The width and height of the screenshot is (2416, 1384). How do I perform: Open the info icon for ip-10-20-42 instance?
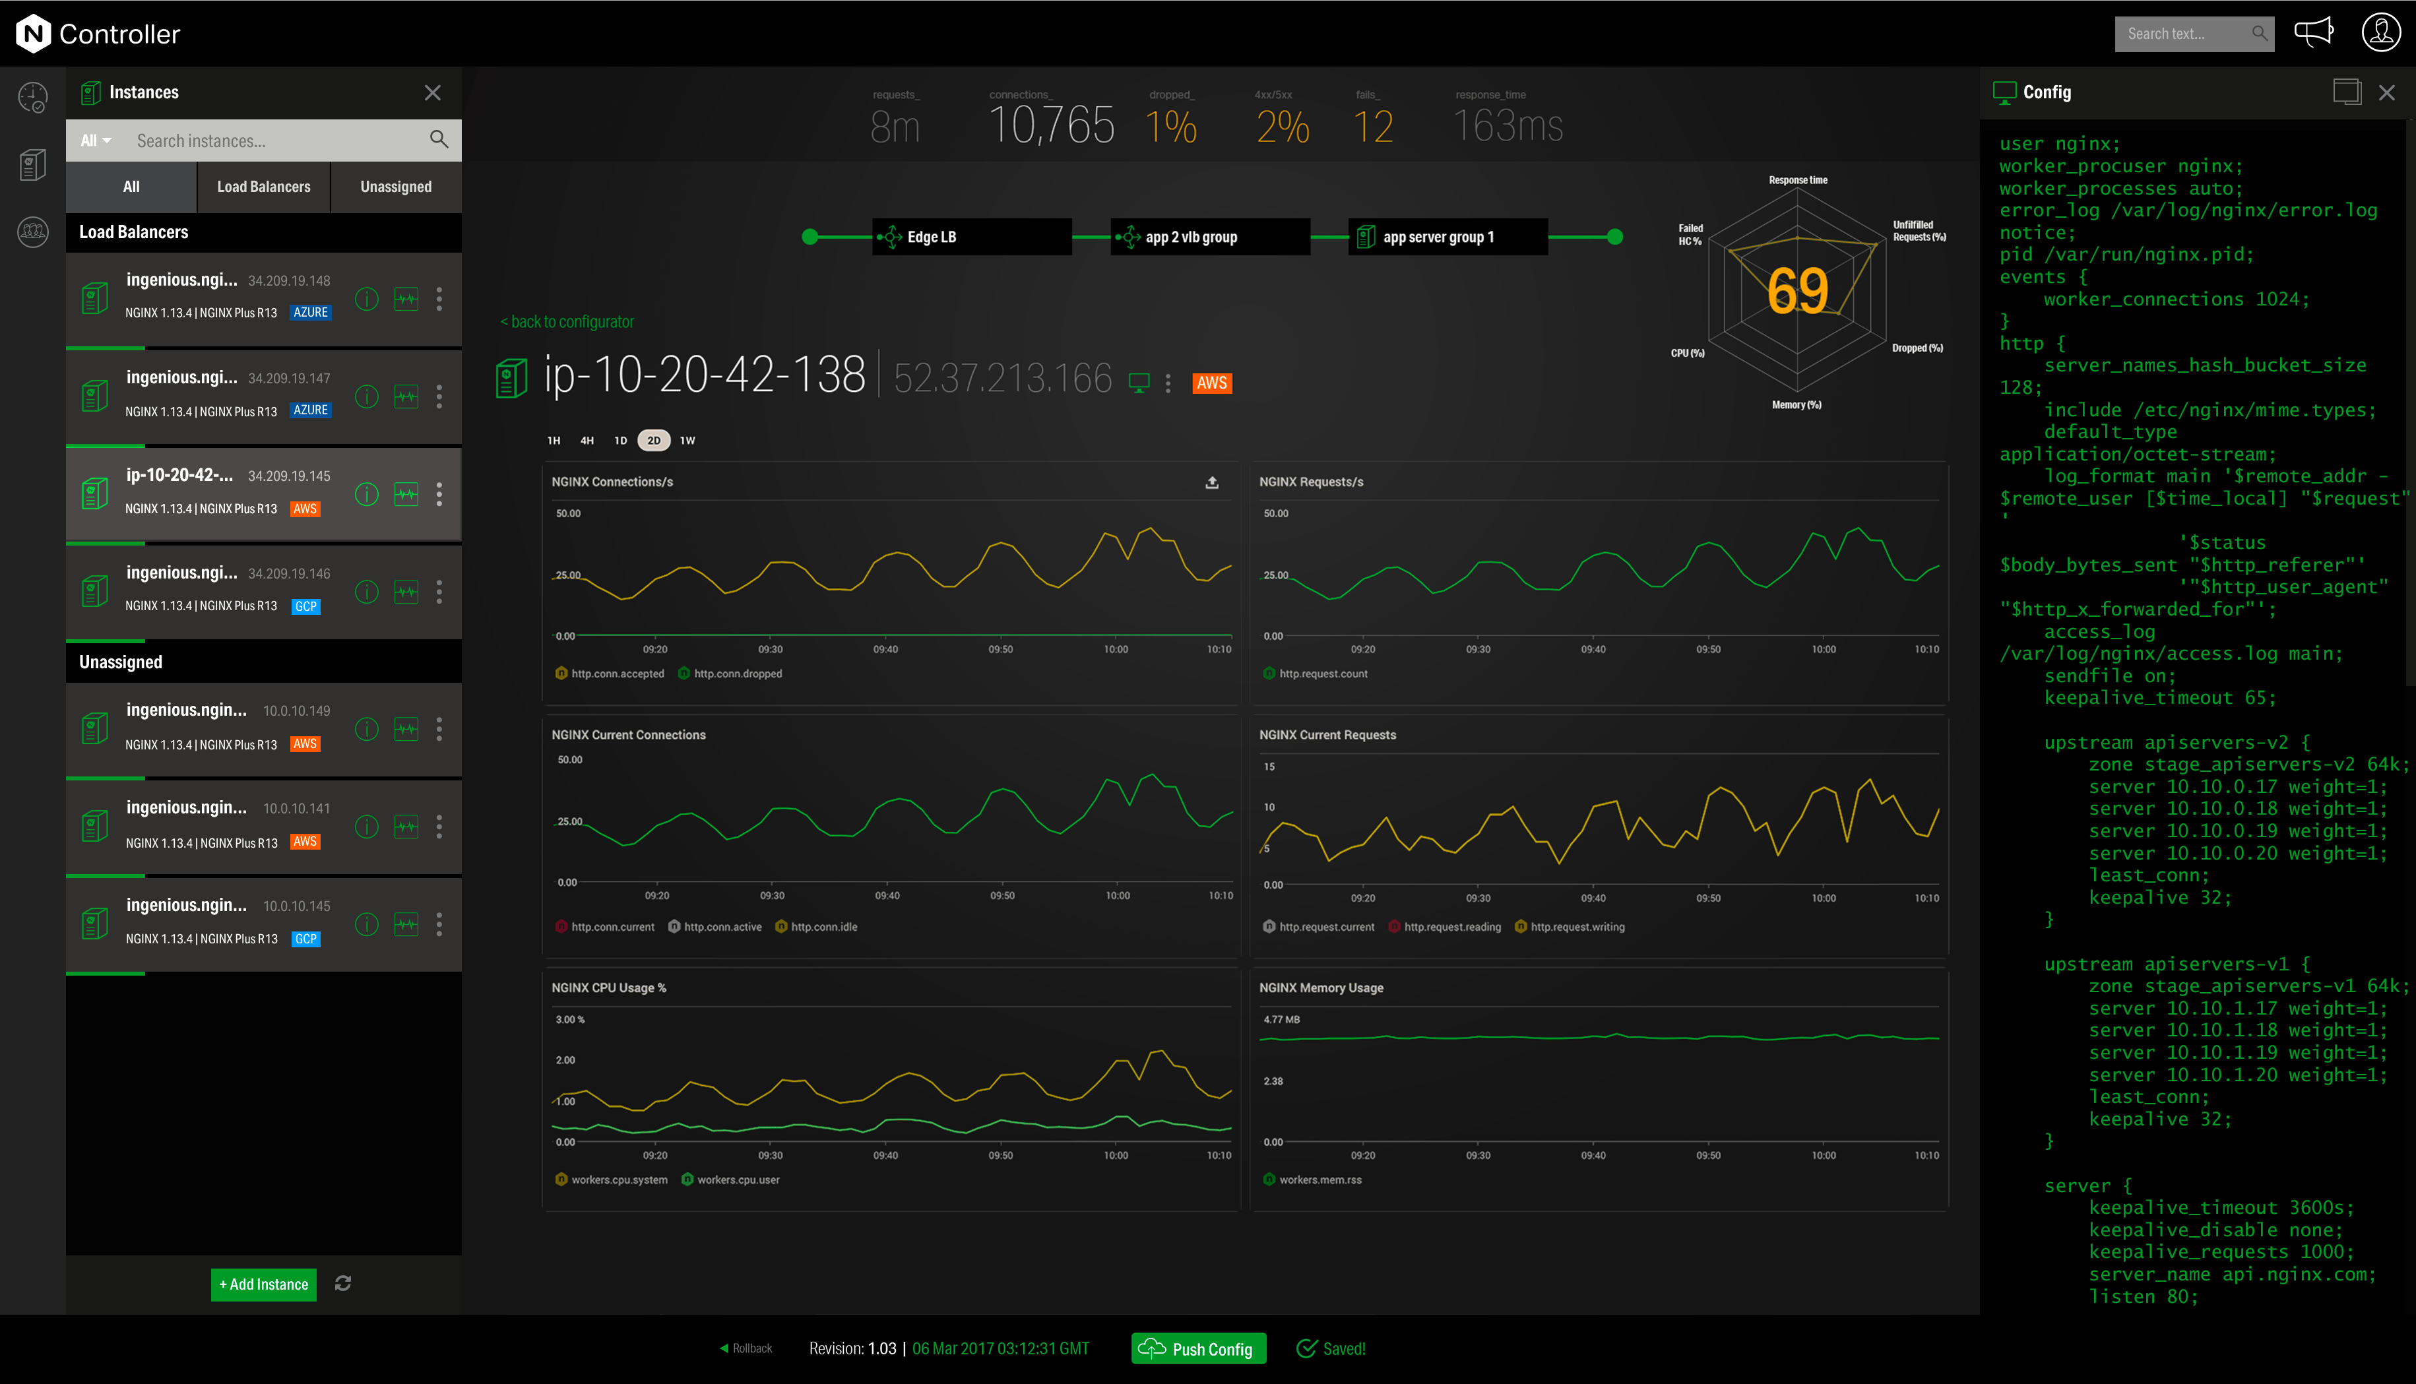(x=367, y=494)
